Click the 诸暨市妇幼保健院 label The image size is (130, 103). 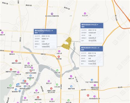[x=31, y=73]
